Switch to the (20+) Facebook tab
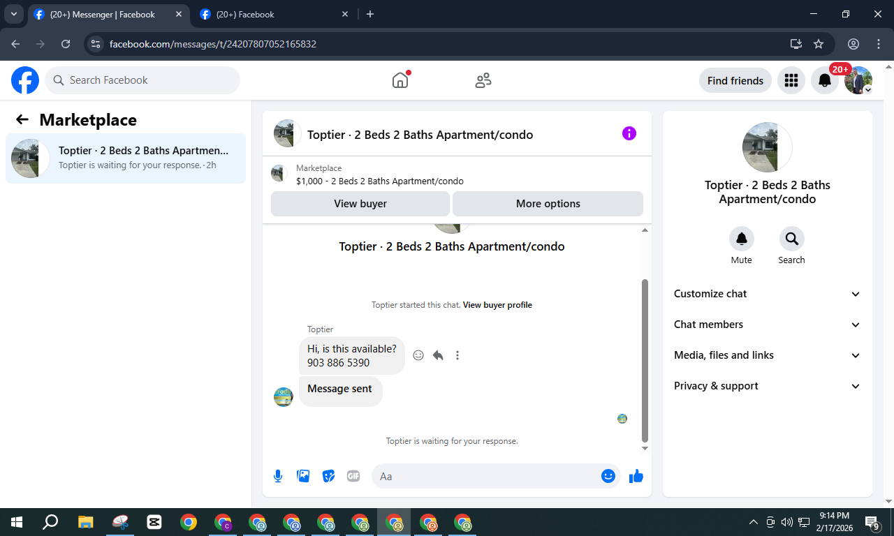This screenshot has width=894, height=536. click(x=274, y=15)
